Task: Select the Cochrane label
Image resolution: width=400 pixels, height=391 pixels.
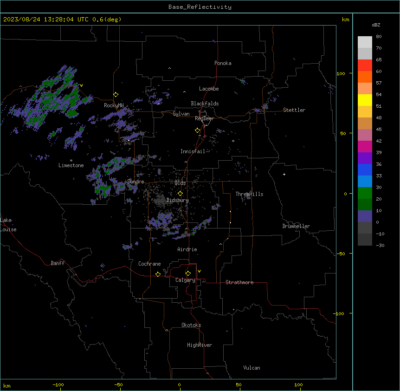Action: [149, 264]
